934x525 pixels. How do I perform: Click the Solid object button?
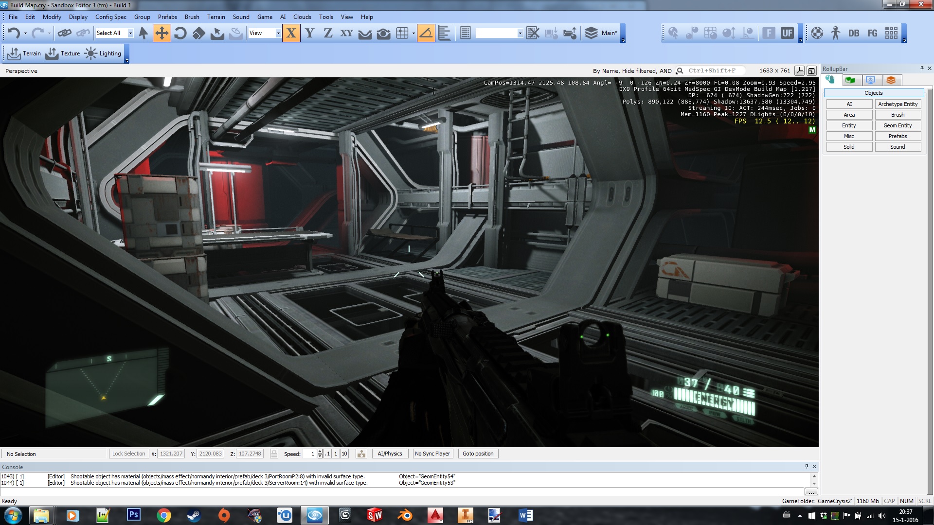click(x=849, y=147)
